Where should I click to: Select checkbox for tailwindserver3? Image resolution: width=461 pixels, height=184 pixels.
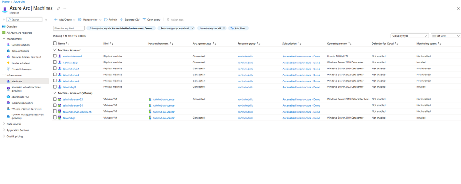(x=55, y=75)
